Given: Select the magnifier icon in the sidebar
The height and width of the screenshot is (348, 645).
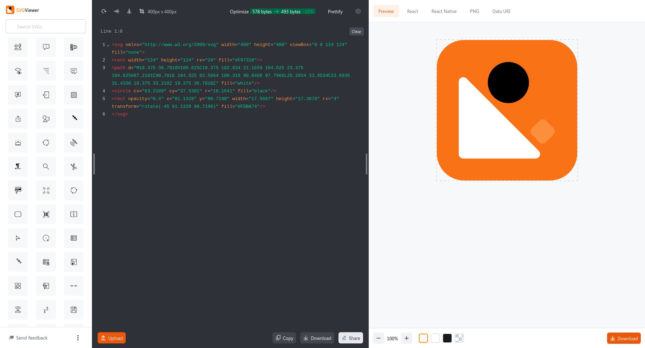Looking at the screenshot, I should pos(46,166).
